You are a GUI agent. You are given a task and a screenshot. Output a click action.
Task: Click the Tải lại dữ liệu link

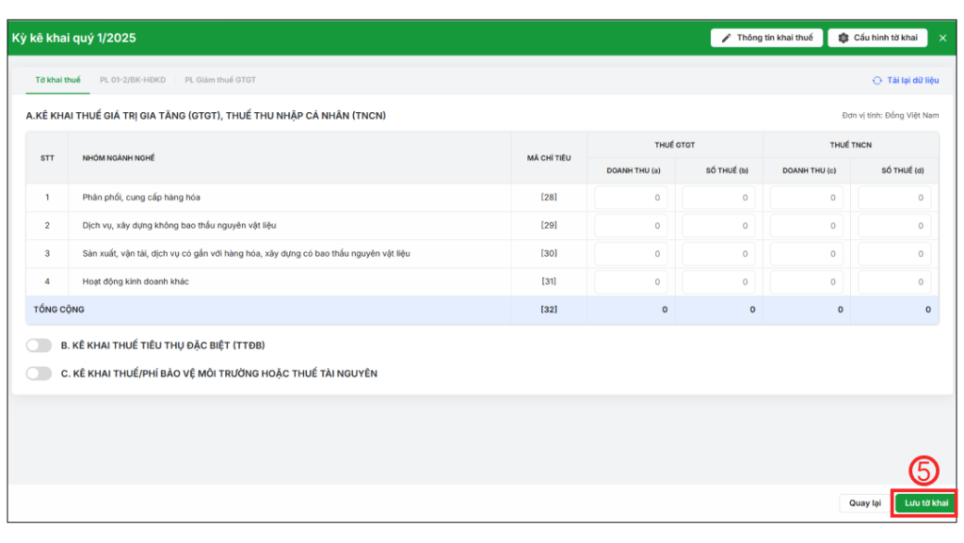(912, 81)
